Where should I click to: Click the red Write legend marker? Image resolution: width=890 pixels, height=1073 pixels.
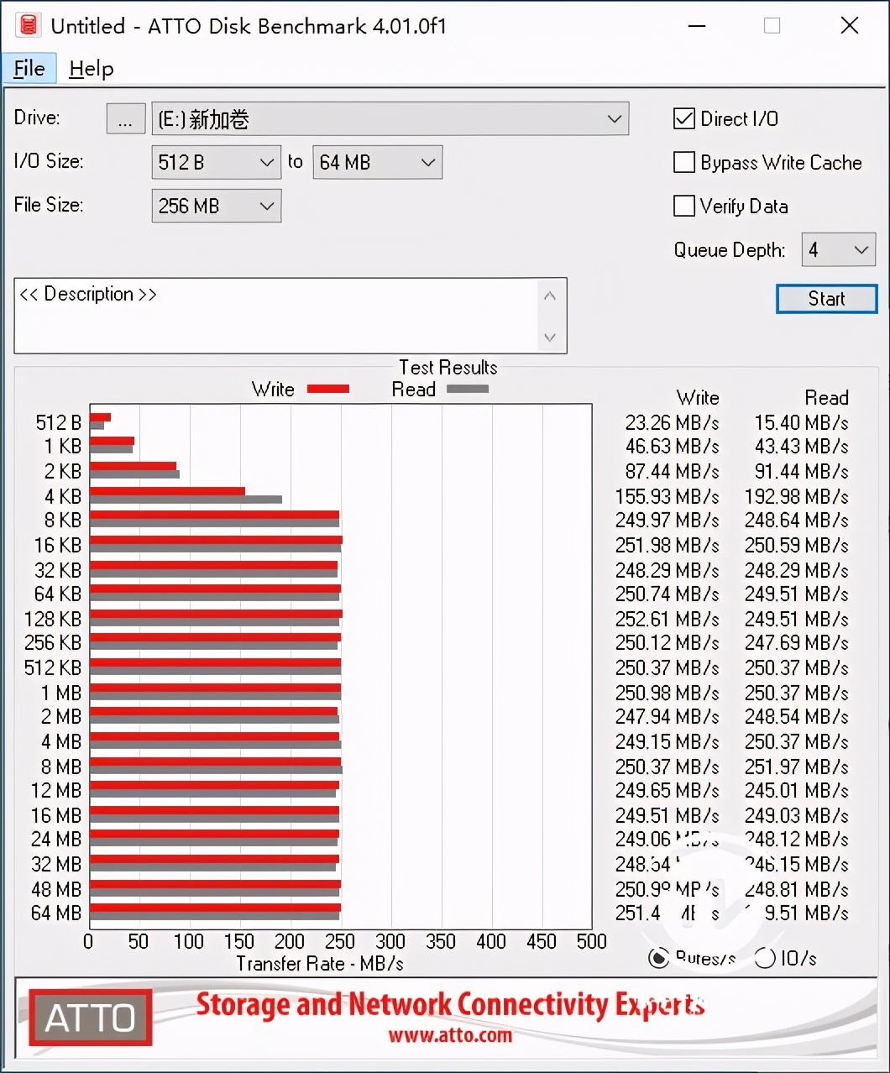tap(327, 389)
